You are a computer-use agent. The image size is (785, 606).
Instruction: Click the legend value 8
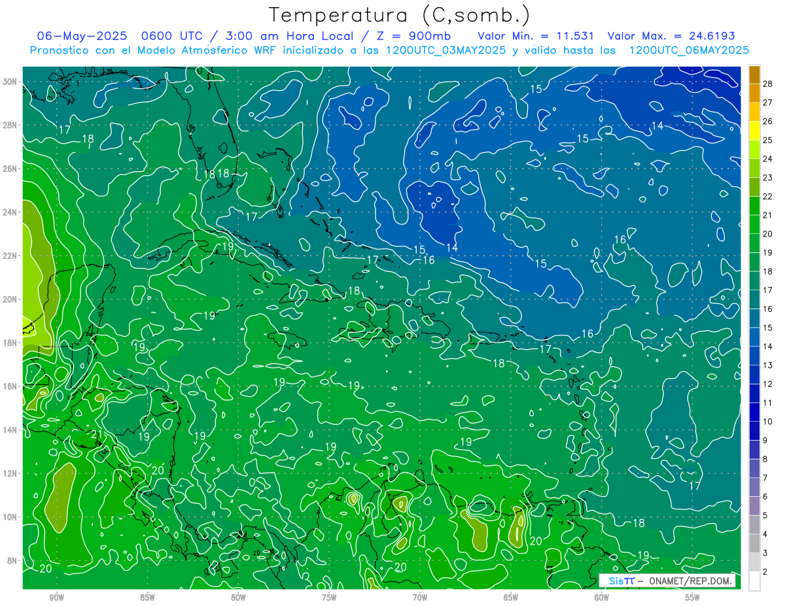coord(765,459)
